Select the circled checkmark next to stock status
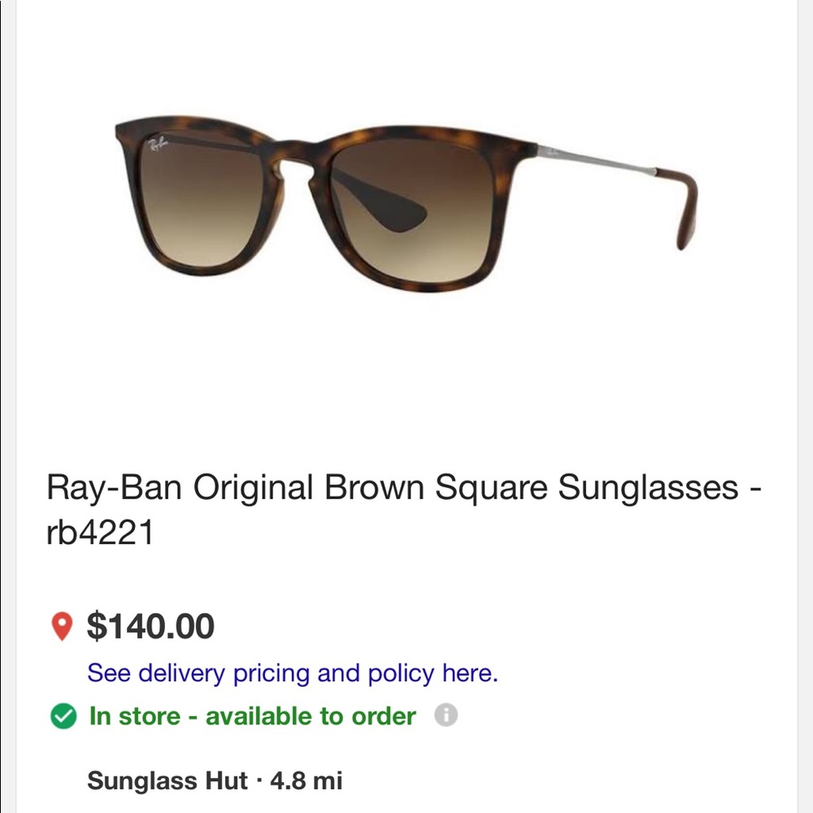The image size is (813, 813). click(64, 716)
